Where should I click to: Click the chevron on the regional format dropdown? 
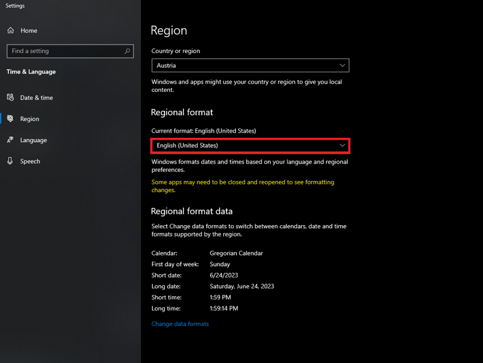pyautogui.click(x=342, y=145)
